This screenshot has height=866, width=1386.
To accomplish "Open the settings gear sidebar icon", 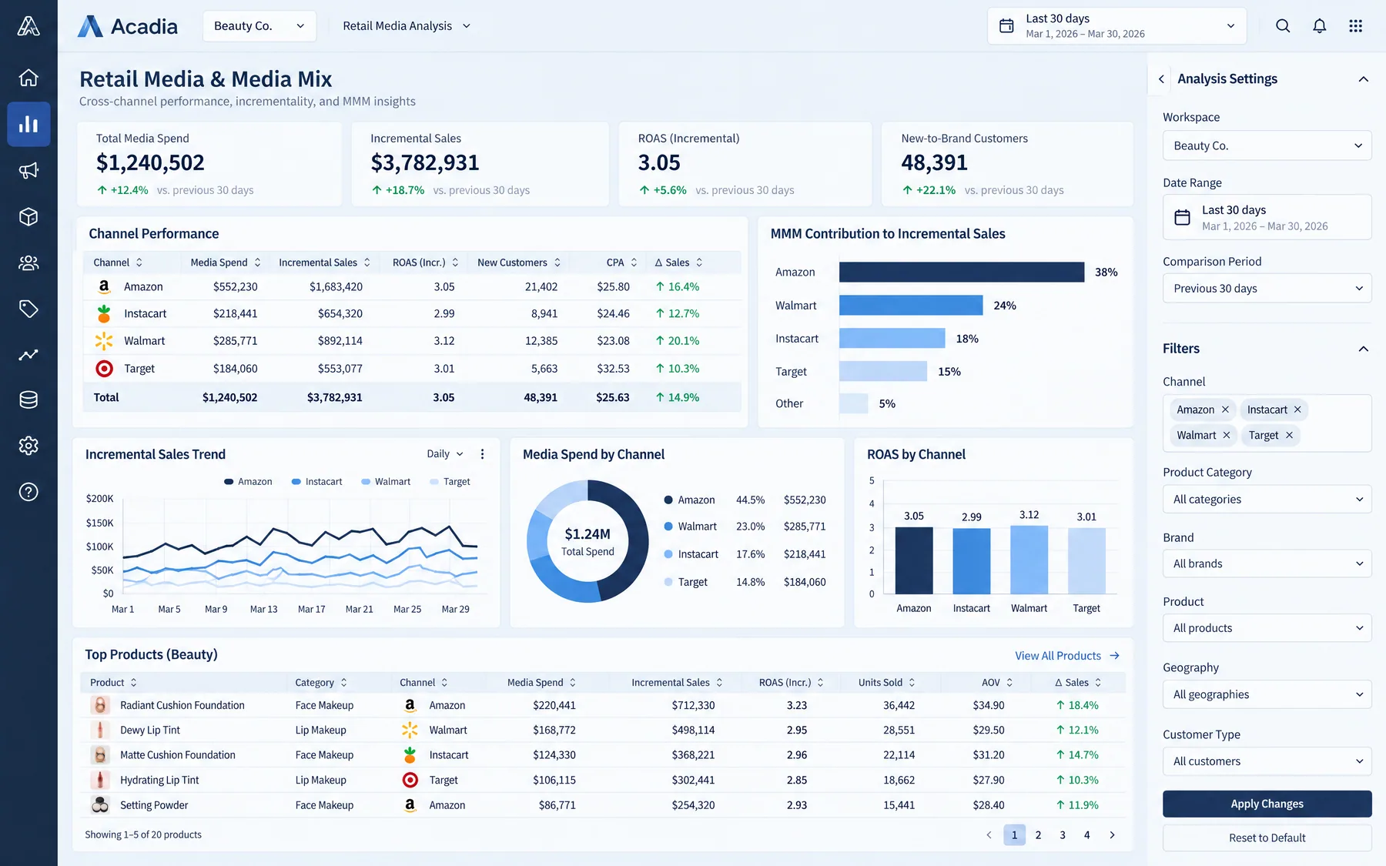I will click(x=28, y=446).
